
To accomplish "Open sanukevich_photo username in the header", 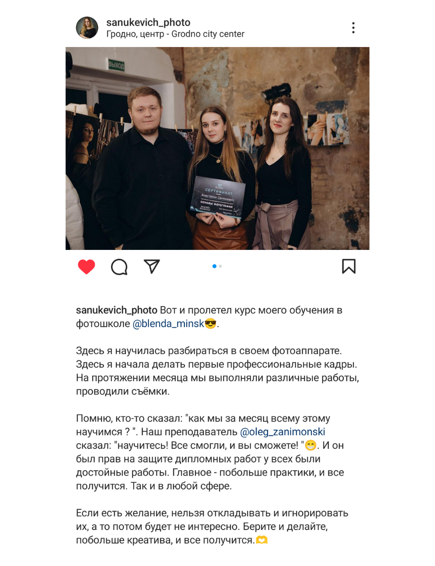I will [148, 22].
